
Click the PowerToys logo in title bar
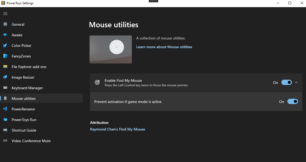[x=3, y=3]
